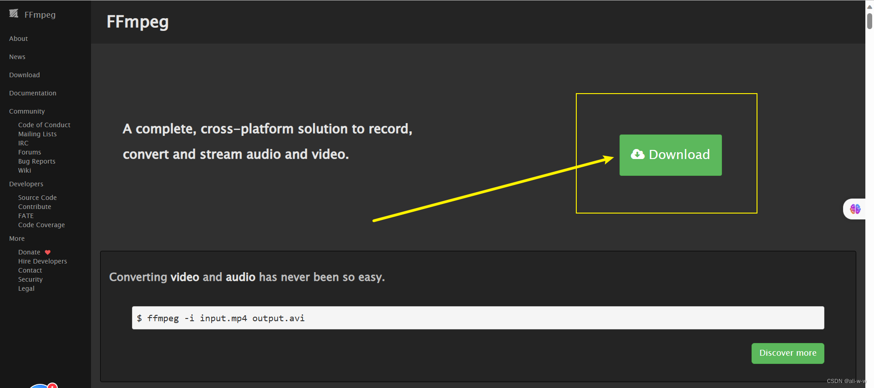This screenshot has width=874, height=388.
Task: Visit the Mailing Lists page
Action: [37, 134]
